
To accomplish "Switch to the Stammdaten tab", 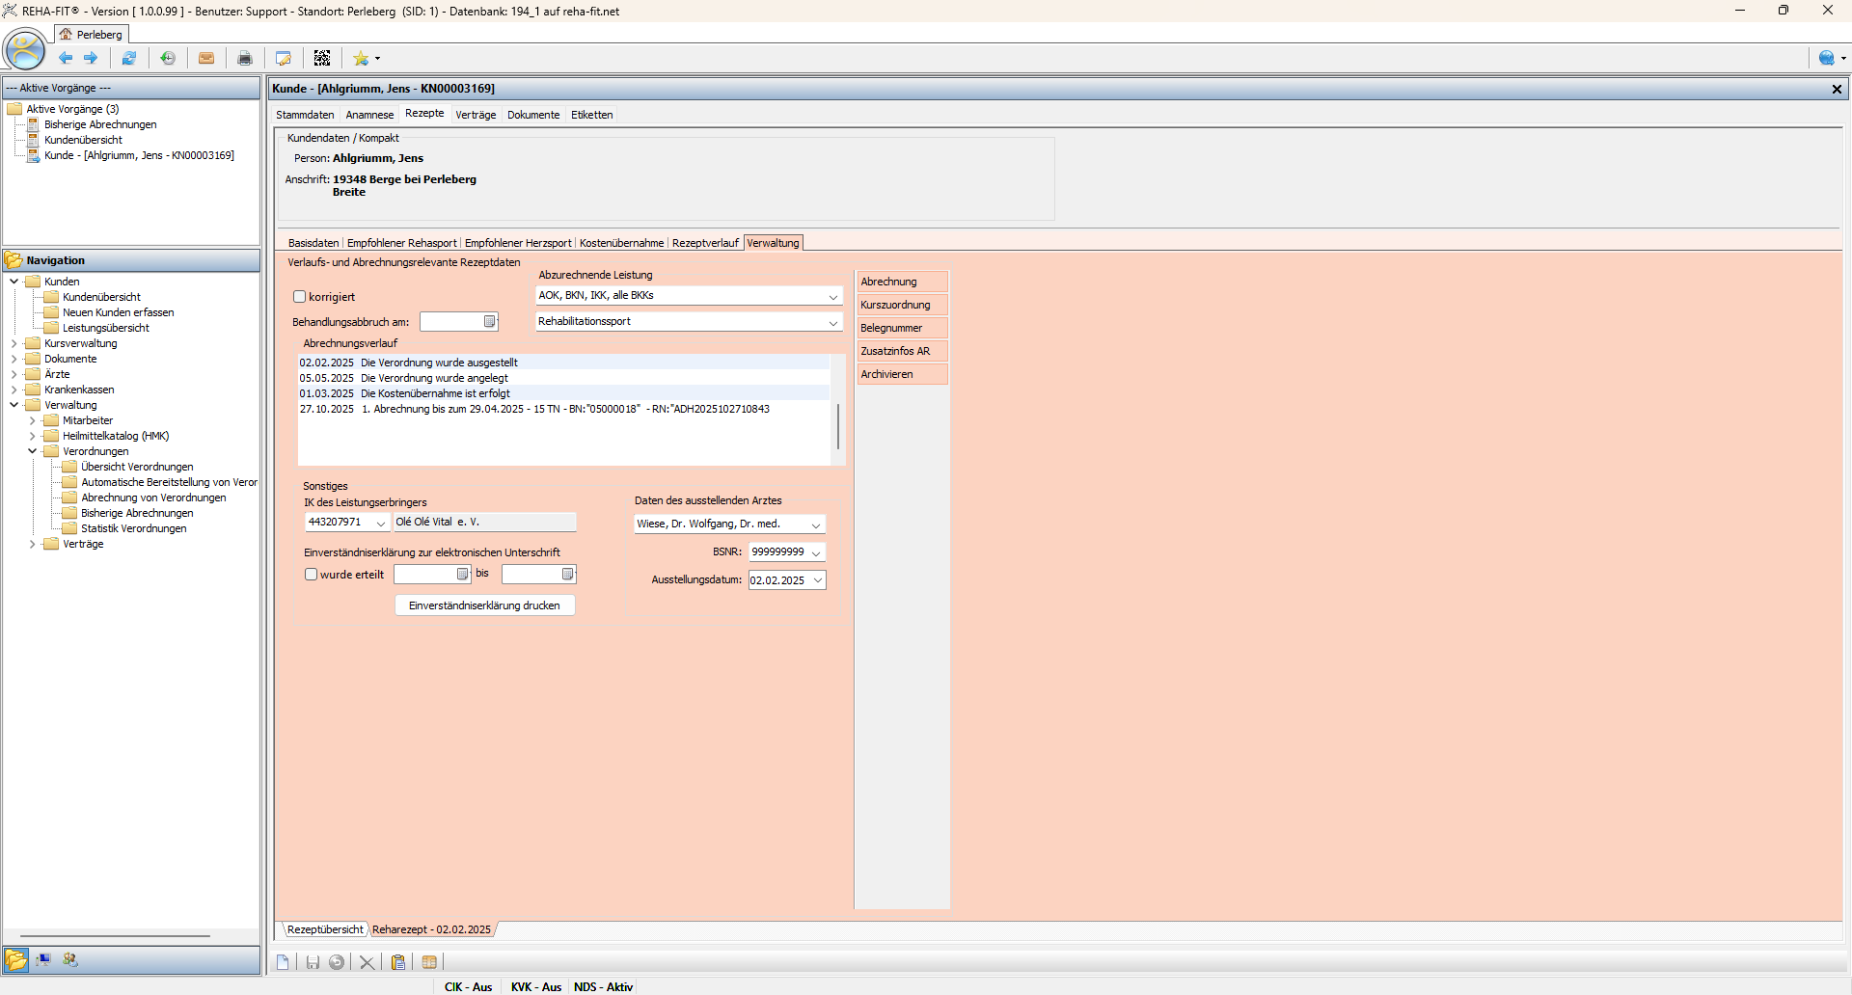I will (305, 115).
